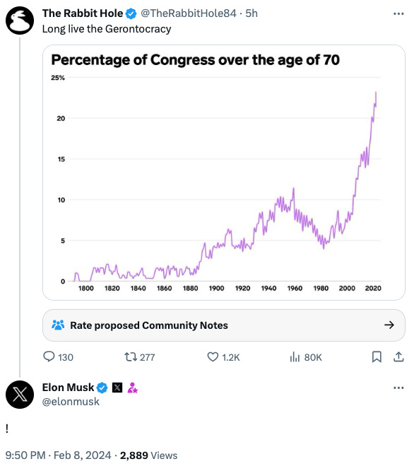Open more options on Elon Musk's reply
414x471 pixels.
point(398,388)
